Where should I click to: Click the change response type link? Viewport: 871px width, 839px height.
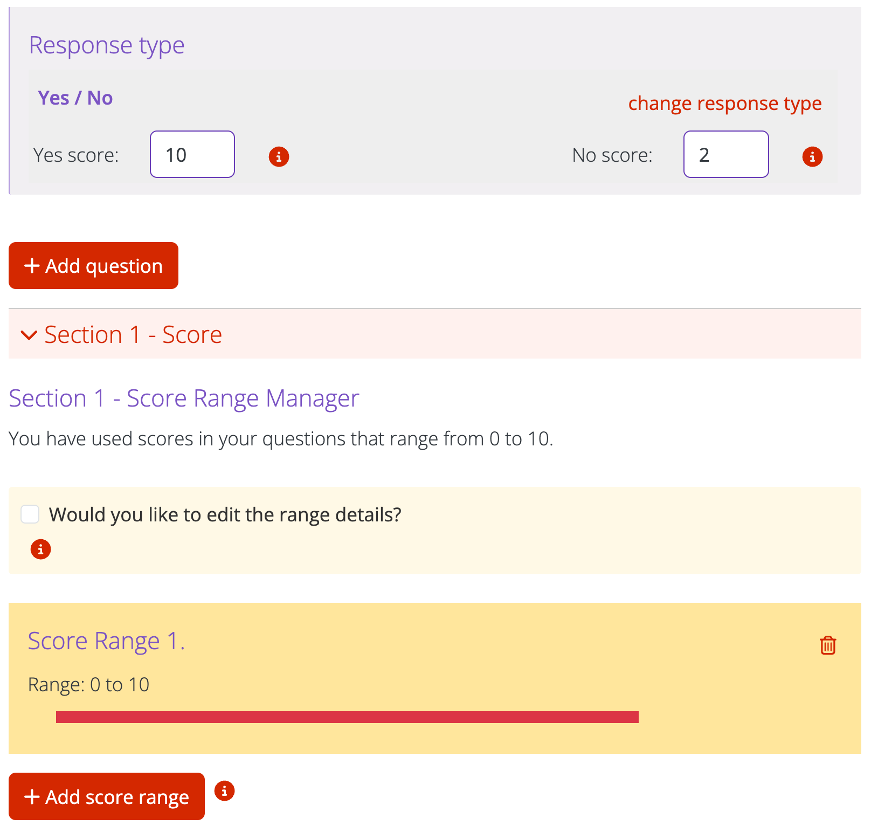coord(724,103)
